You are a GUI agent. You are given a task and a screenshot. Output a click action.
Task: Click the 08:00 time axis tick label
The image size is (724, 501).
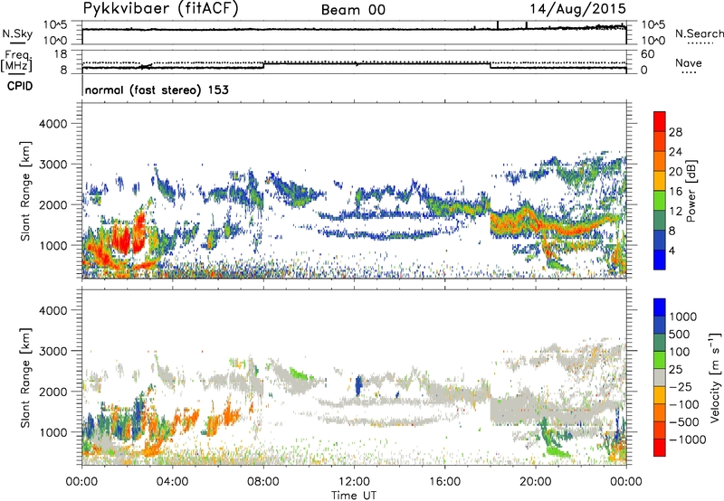(263, 482)
